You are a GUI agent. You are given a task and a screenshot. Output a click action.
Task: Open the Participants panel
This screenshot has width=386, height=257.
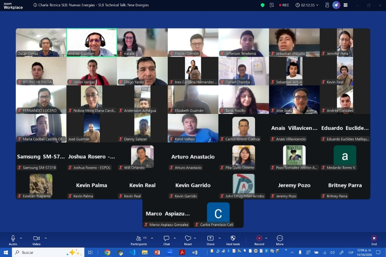(x=139, y=240)
